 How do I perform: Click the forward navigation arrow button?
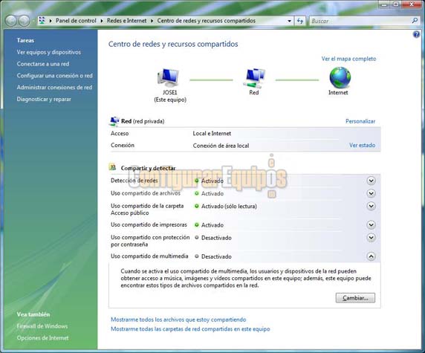click(x=24, y=21)
